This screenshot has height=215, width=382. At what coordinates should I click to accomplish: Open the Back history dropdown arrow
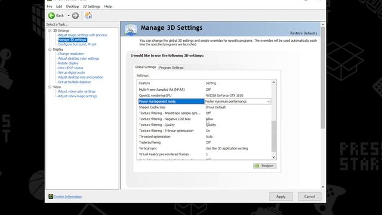click(69, 16)
